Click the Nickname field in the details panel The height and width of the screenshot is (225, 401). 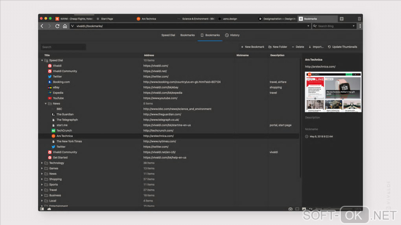333,129
